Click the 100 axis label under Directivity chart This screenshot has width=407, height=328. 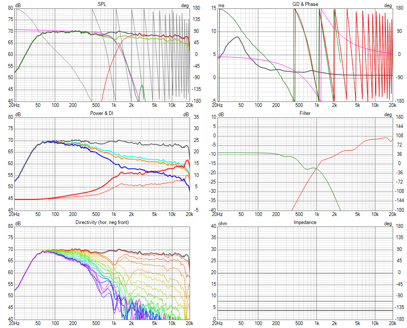(x=55, y=323)
